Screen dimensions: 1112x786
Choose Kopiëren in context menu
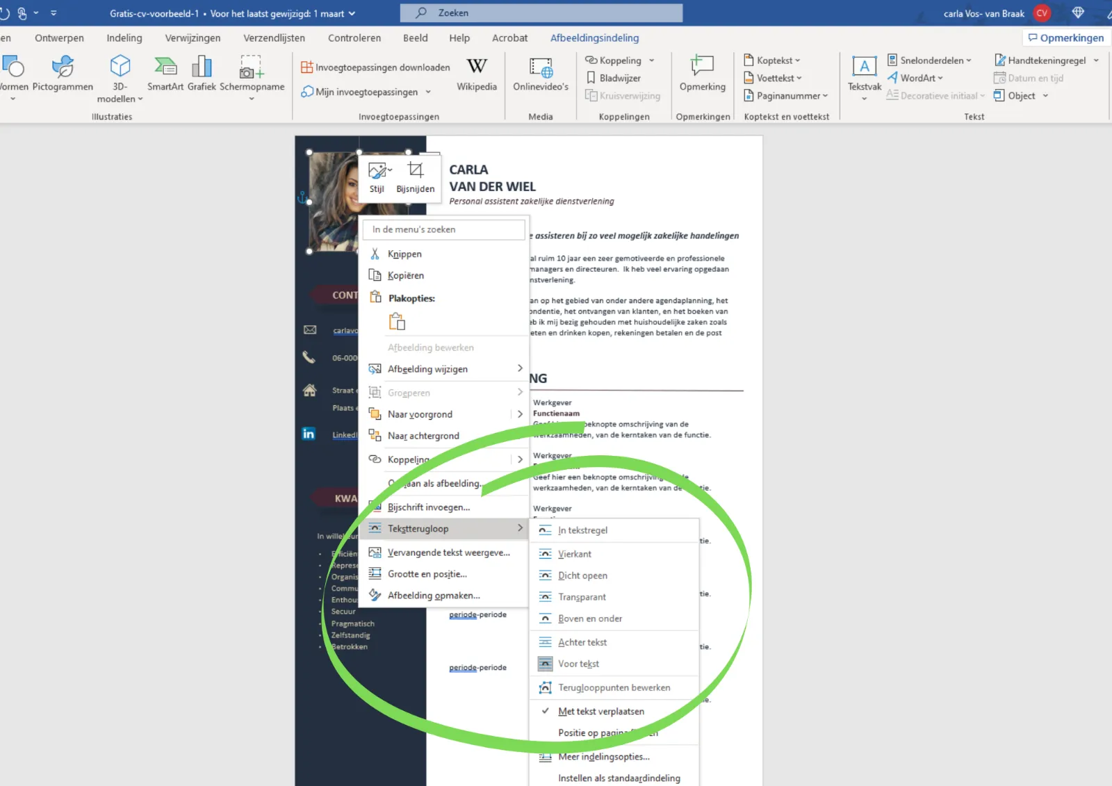405,275
